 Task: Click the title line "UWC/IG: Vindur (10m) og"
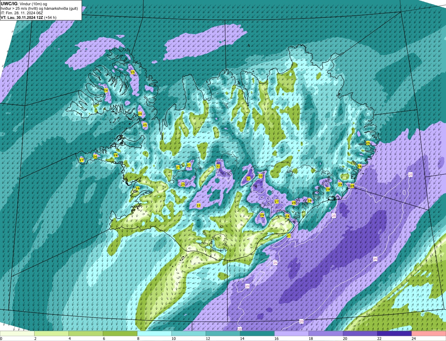tap(24, 4)
